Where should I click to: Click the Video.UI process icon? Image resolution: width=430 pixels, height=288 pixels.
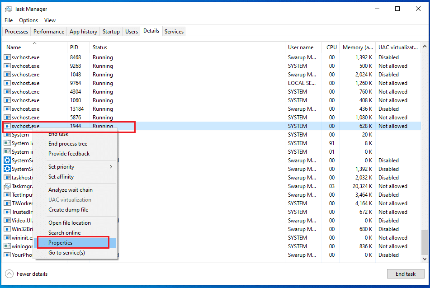[x=7, y=221]
